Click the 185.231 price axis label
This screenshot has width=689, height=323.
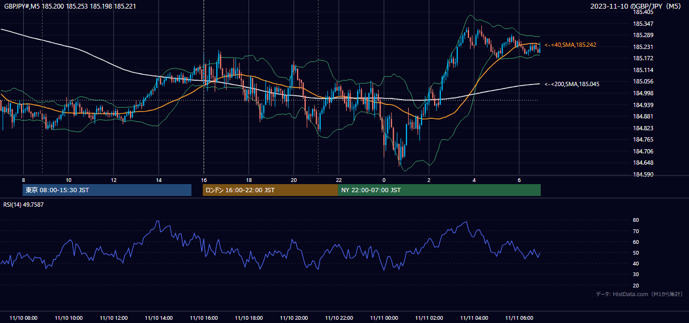coord(643,47)
